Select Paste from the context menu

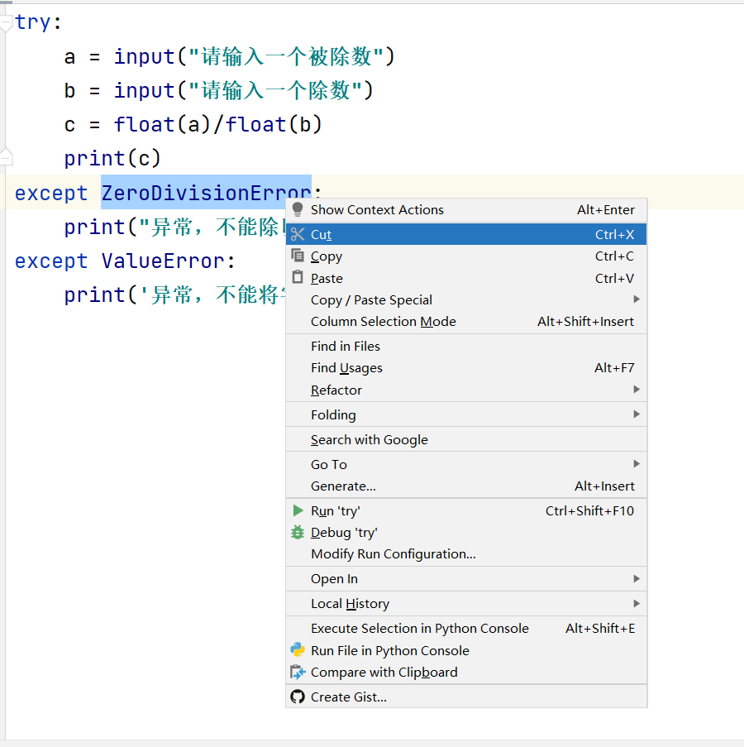point(466,278)
